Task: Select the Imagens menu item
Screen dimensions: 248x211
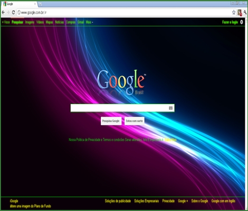Action: (30, 22)
